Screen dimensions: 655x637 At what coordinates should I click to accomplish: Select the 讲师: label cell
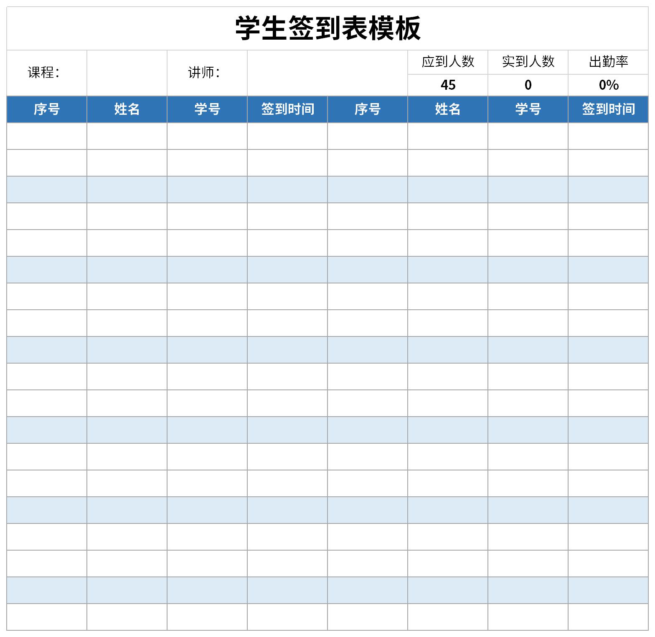[x=207, y=73]
